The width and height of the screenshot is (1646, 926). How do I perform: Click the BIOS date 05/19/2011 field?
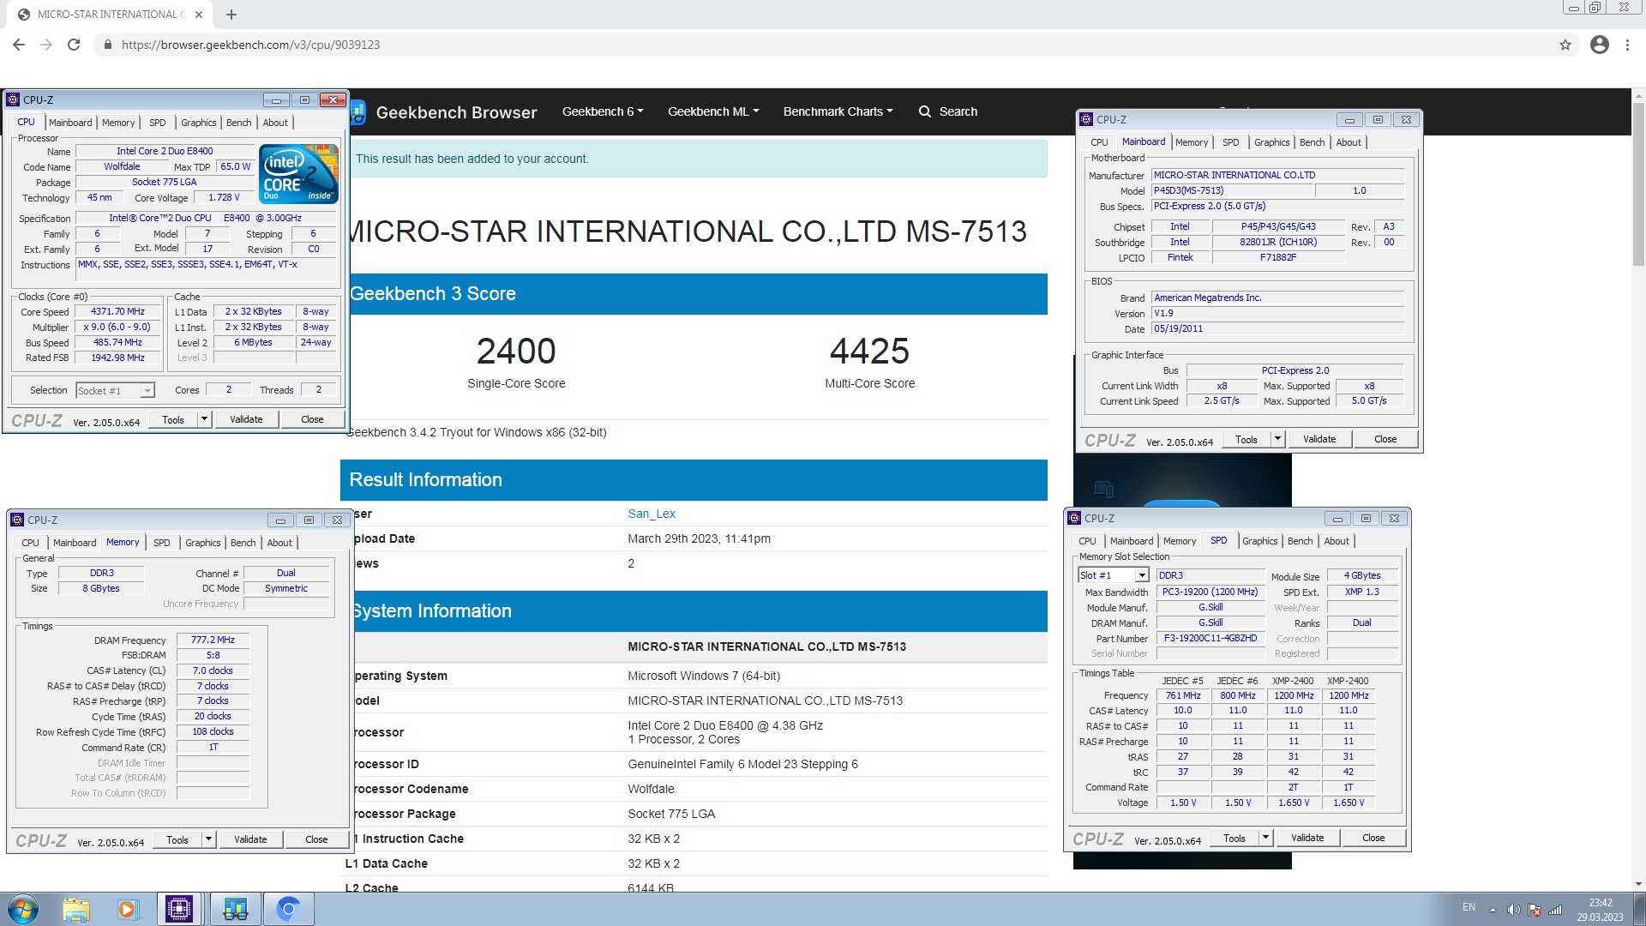[1277, 328]
